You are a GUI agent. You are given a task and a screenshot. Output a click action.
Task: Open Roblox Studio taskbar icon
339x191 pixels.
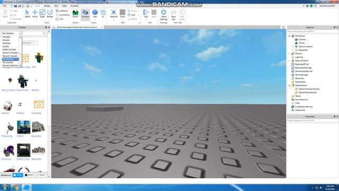(x=26, y=187)
